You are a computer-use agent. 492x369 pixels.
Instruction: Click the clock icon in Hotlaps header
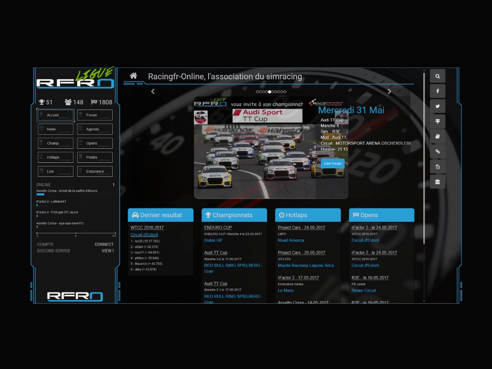click(281, 215)
